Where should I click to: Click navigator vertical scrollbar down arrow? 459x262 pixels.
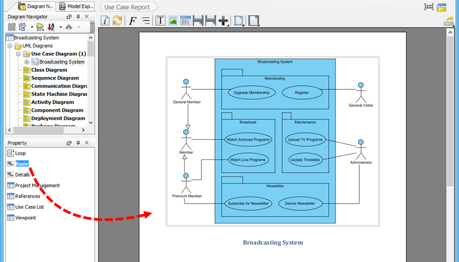pos(91,123)
